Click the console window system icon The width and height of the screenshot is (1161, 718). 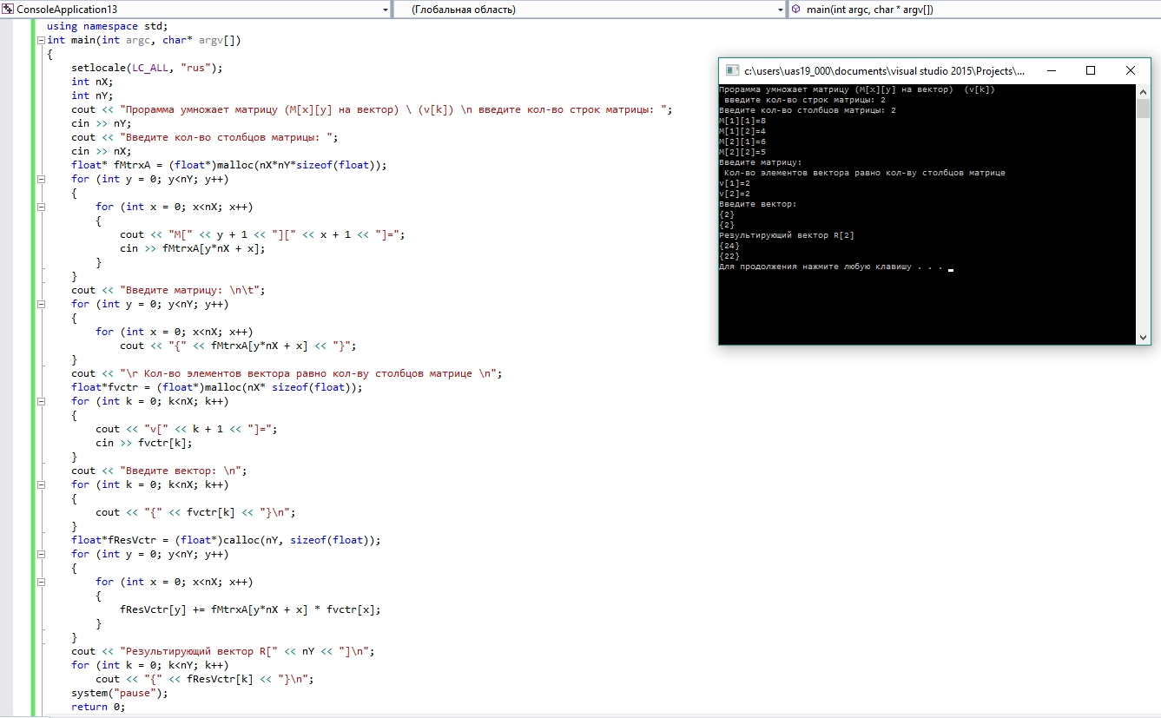732,70
